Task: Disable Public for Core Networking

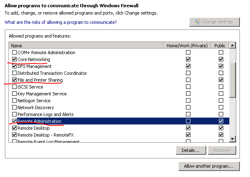Action: pyautogui.click(x=221, y=59)
